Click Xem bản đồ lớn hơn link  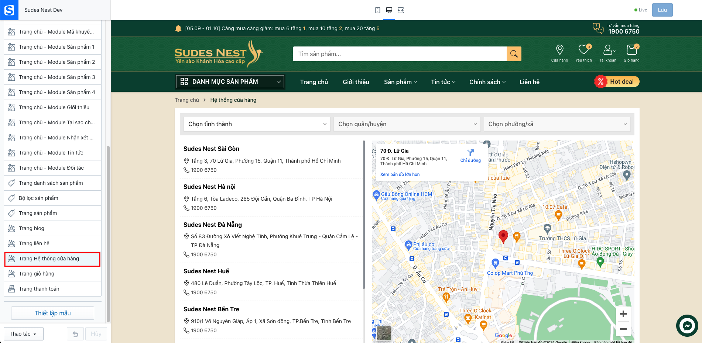point(400,174)
